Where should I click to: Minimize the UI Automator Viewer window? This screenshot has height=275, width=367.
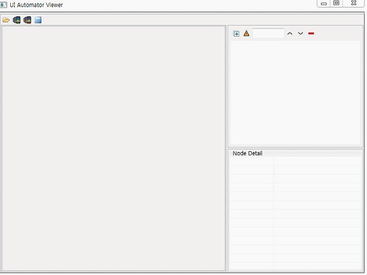click(x=324, y=4)
